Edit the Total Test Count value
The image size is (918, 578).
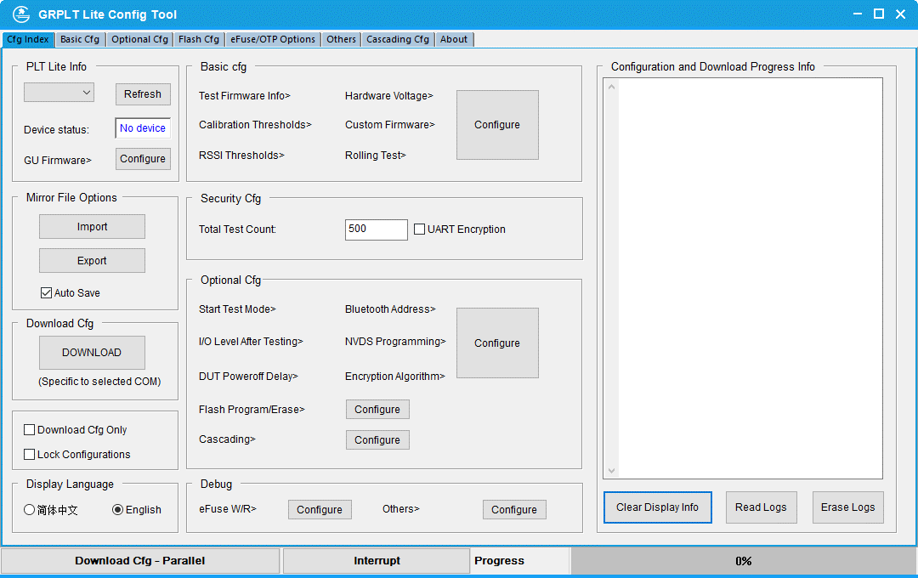(376, 229)
